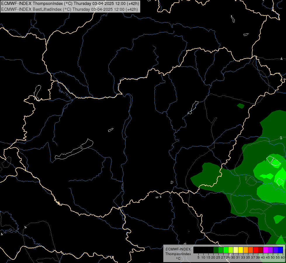Click the legend scale value 50

click(x=273, y=257)
